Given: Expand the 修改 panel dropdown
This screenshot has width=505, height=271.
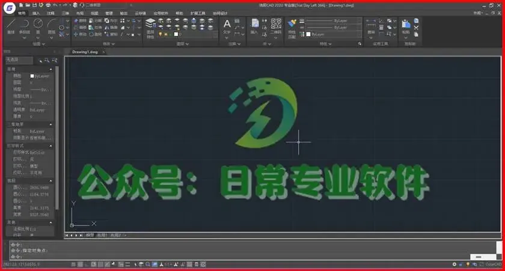Looking at the screenshot, I should pos(109,44).
